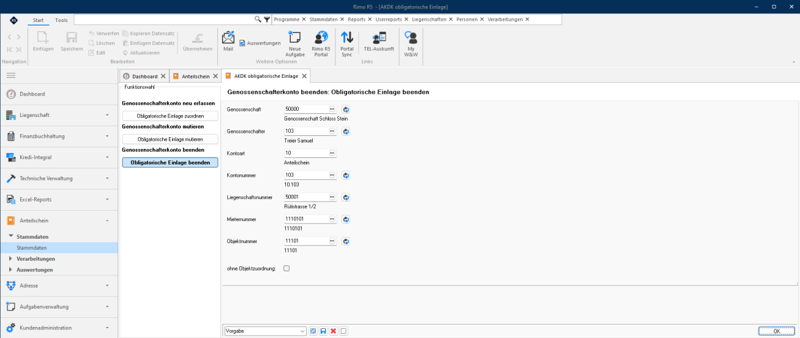Click the Auswertungen ribbon button
The image size is (800, 338).
click(x=260, y=43)
